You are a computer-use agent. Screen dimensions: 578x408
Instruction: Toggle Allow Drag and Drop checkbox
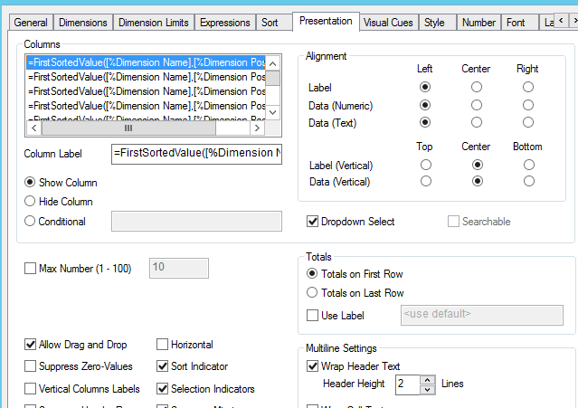pyautogui.click(x=30, y=345)
